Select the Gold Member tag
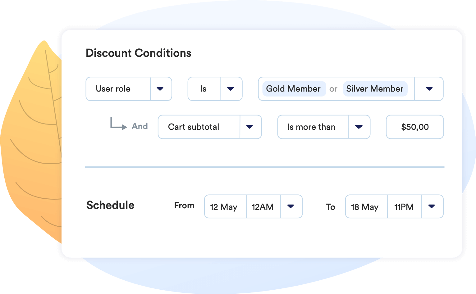This screenshot has height=294, width=476. [x=293, y=89]
